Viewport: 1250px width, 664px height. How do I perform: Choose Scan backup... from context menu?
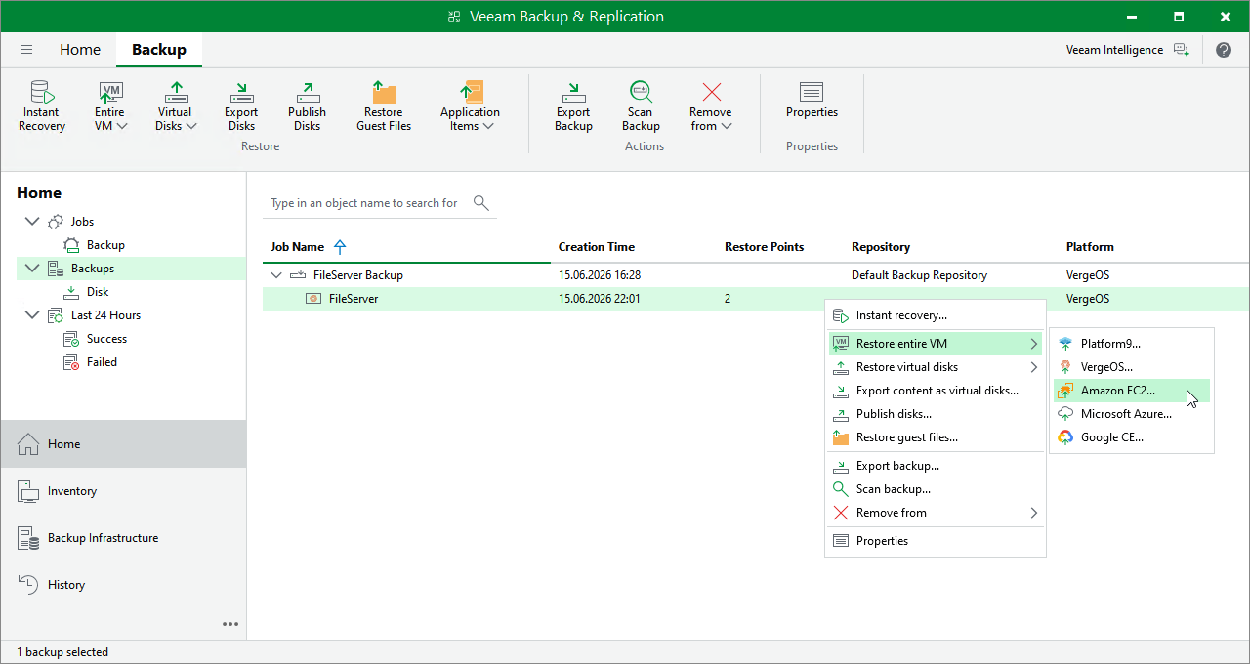pos(936,489)
